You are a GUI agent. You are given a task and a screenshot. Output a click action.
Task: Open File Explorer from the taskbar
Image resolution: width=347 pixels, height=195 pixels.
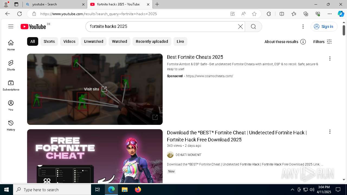click(x=124, y=190)
